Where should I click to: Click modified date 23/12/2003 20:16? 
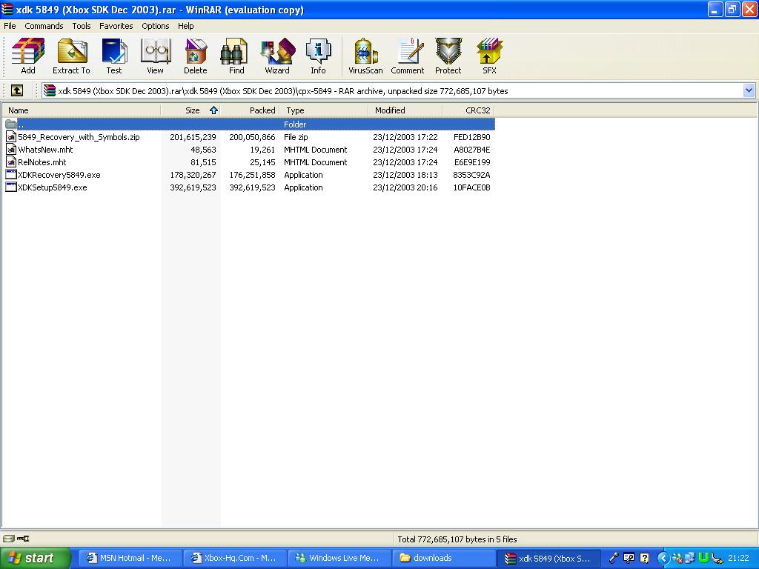coord(405,187)
